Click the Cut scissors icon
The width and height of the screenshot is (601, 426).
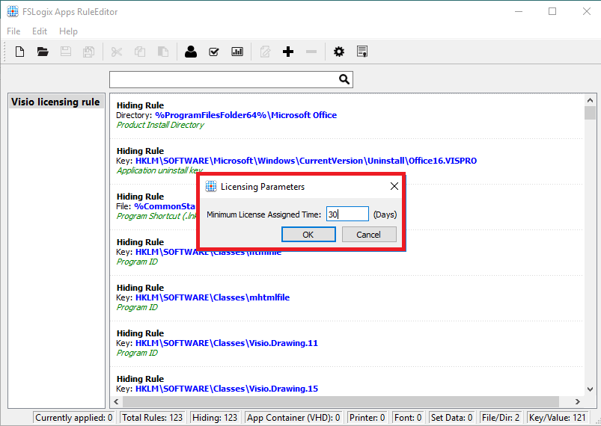[117, 52]
